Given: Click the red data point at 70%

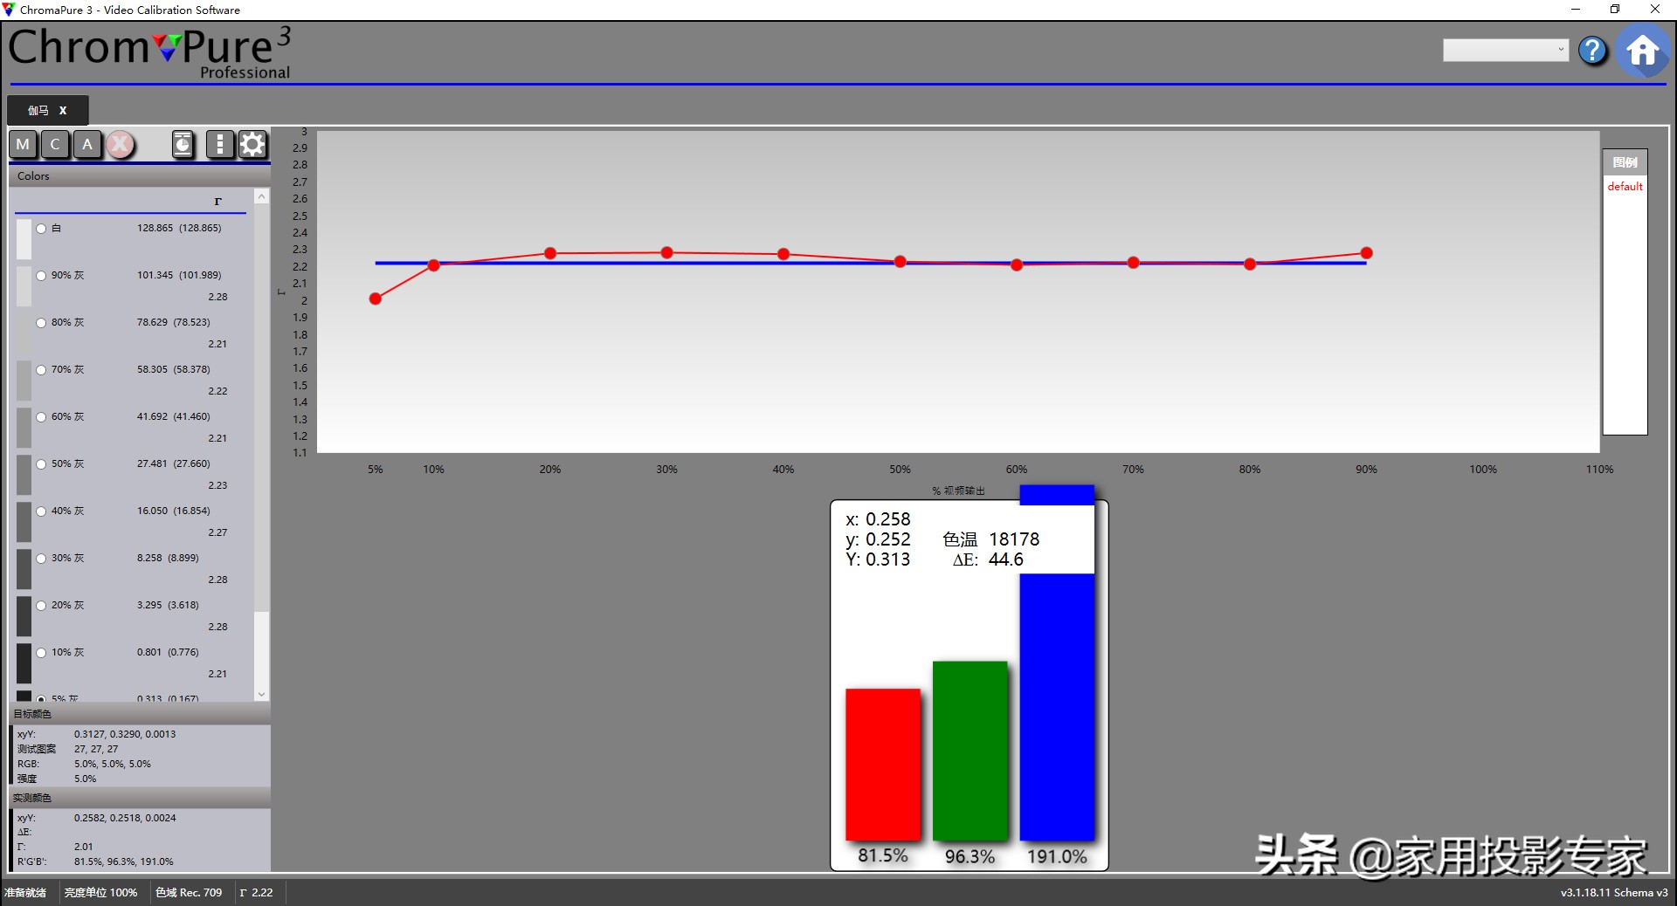Looking at the screenshot, I should (x=1133, y=262).
